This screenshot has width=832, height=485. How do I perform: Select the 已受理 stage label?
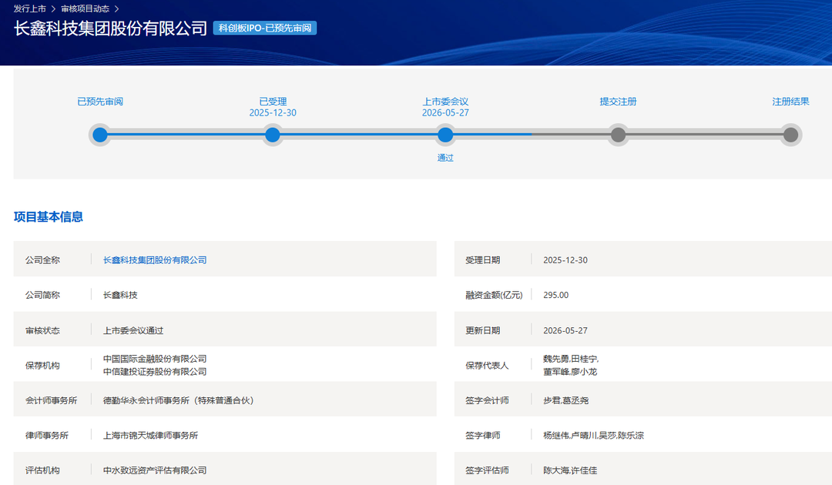(273, 102)
